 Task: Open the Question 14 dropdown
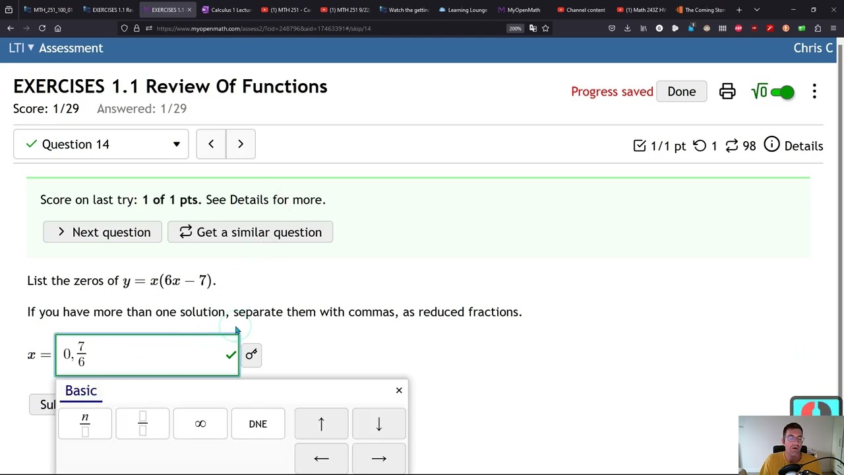click(101, 144)
